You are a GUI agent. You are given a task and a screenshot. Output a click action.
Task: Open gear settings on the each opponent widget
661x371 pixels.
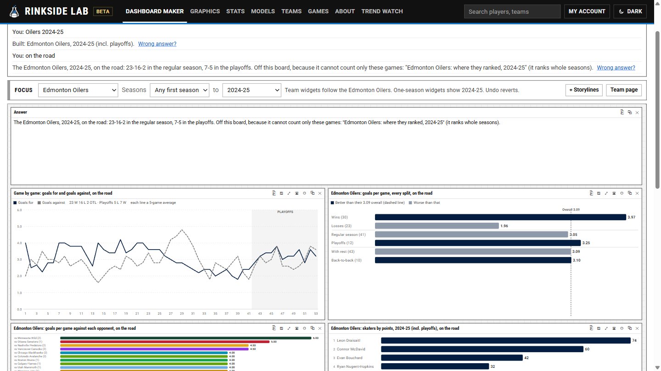pyautogui.click(x=304, y=328)
